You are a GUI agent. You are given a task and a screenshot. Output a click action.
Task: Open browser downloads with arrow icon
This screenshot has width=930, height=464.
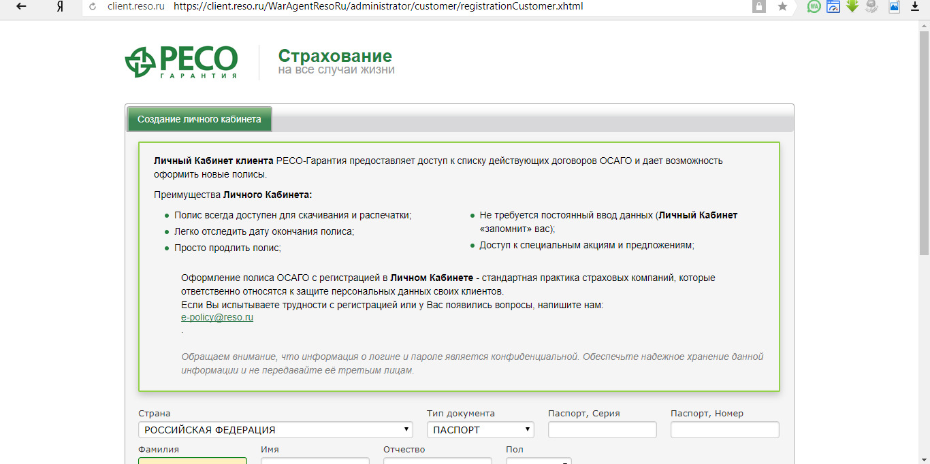click(x=915, y=7)
